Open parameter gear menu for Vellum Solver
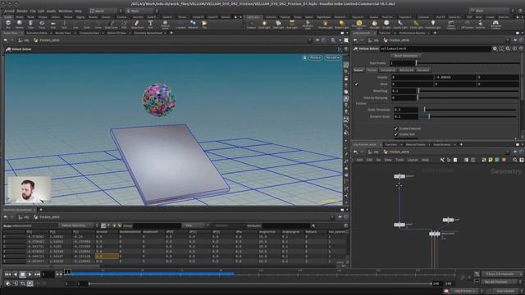The image size is (525, 295). pyautogui.click(x=495, y=49)
